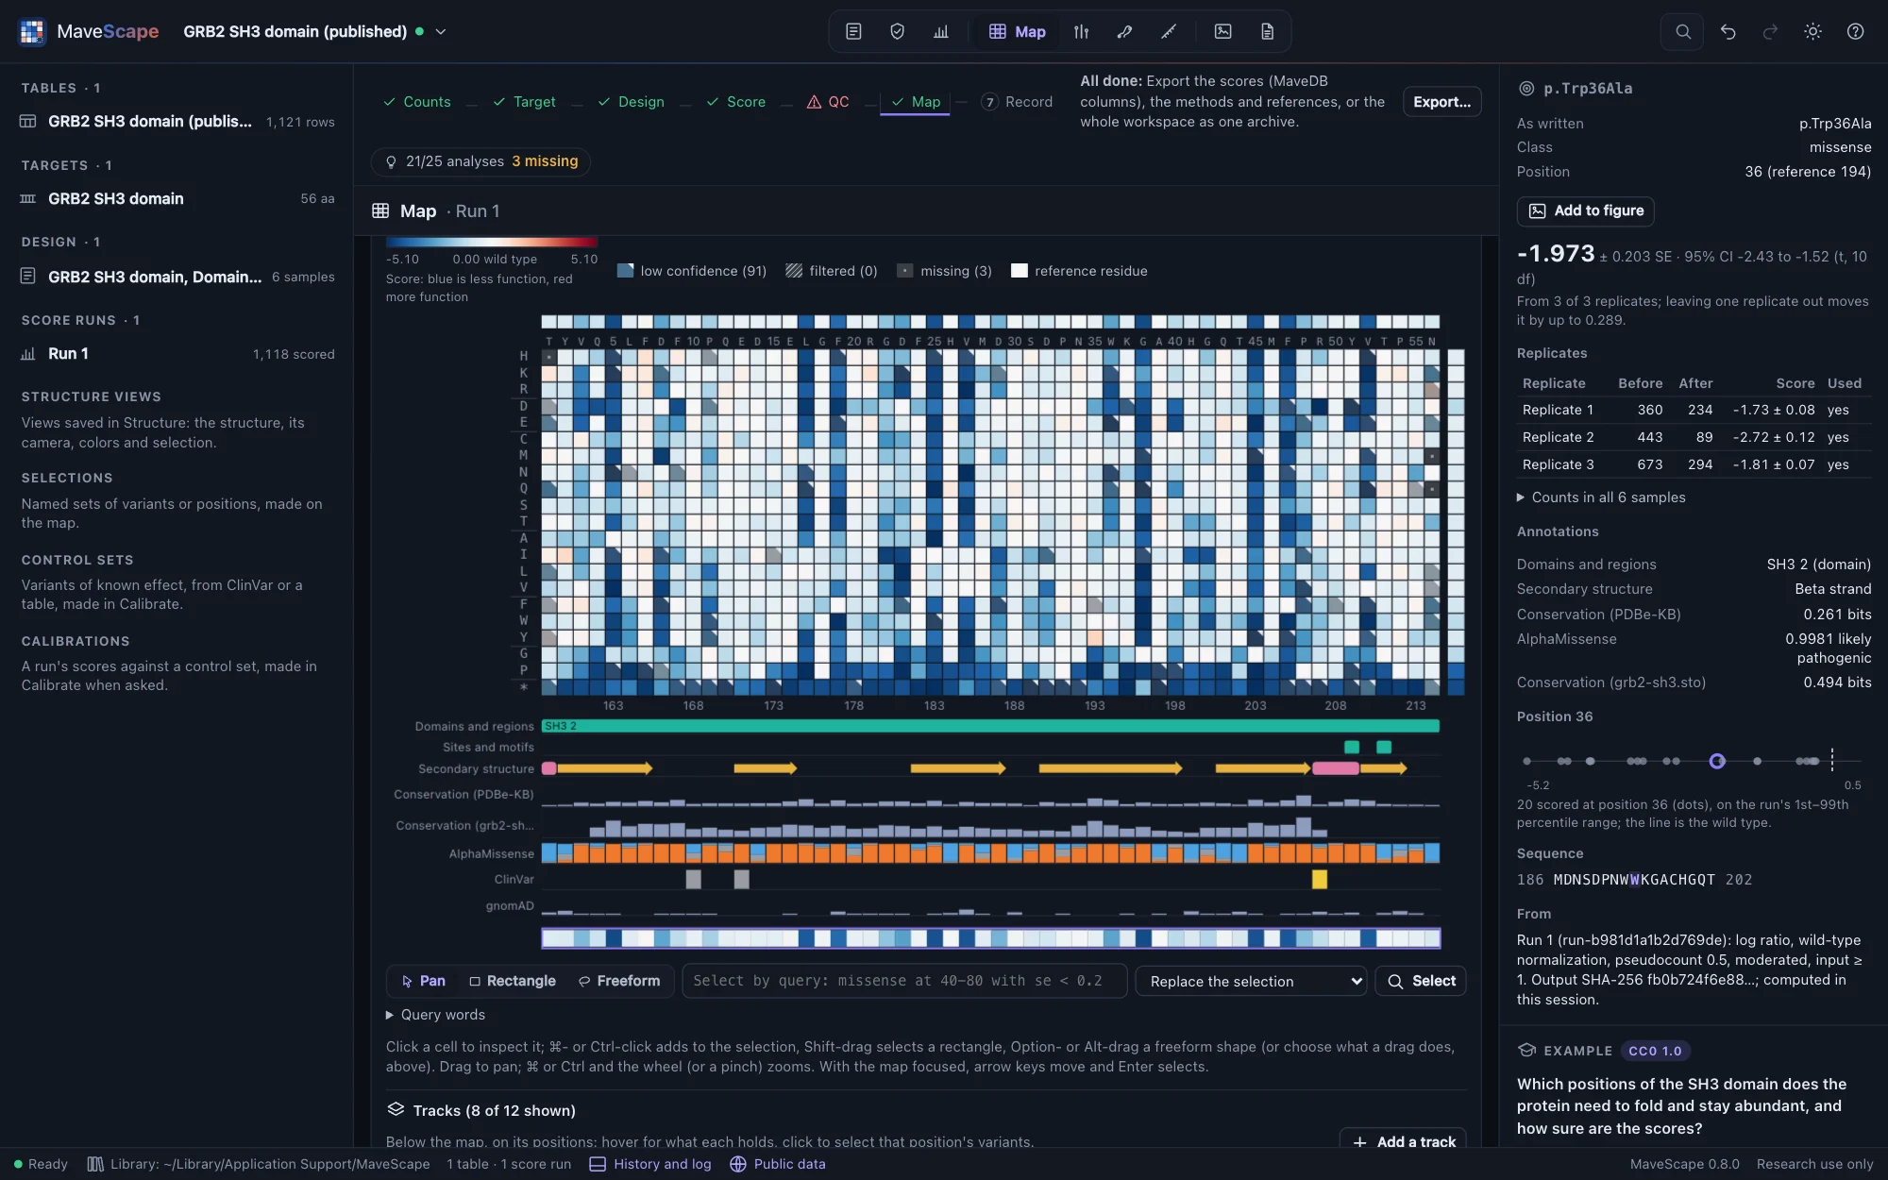Switch to the Design step tab

(632, 101)
